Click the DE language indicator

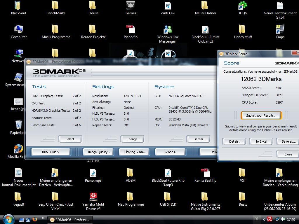(x=256, y=219)
